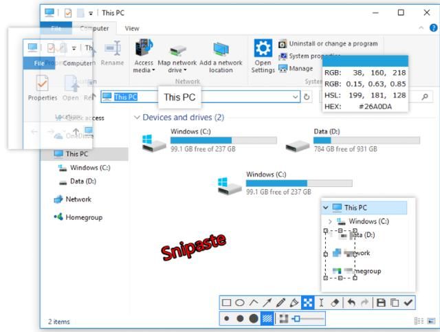Select the Snipaste pencil tool

(280, 302)
